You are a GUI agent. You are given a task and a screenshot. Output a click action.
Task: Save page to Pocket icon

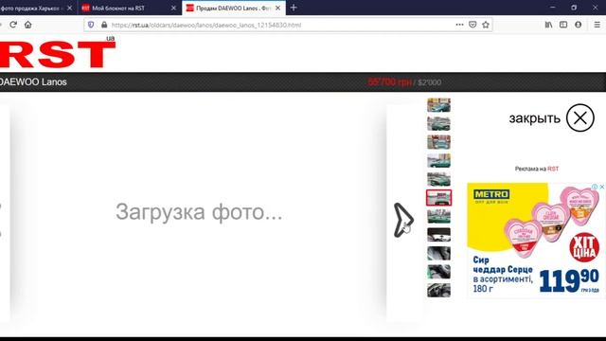pos(472,25)
